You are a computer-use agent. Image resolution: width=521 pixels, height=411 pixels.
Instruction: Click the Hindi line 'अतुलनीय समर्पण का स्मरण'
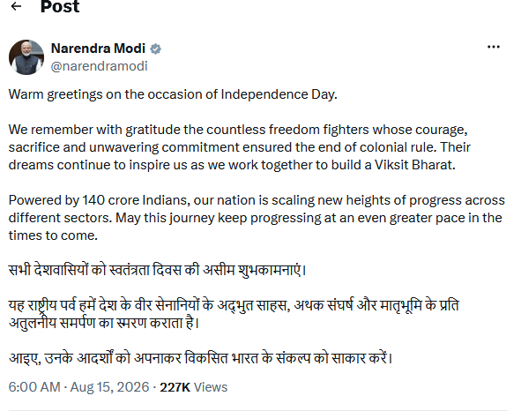(104, 323)
